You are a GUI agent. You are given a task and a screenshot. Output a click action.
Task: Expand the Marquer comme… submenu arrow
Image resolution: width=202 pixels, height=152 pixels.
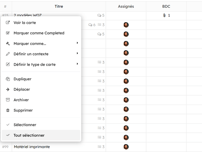(77, 43)
